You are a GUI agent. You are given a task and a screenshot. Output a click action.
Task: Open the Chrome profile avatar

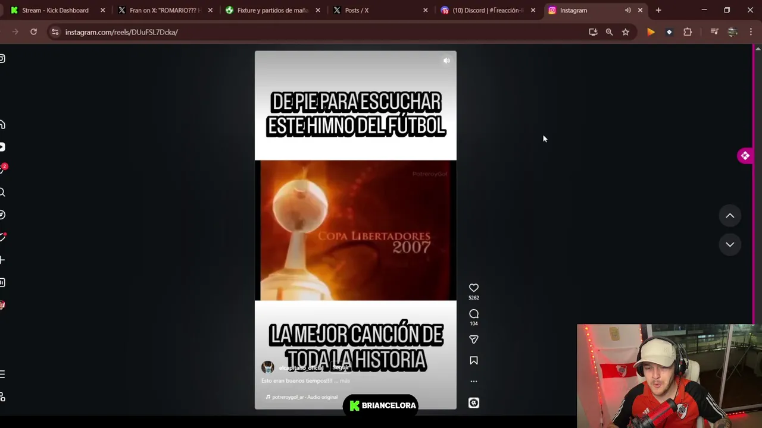(733, 32)
